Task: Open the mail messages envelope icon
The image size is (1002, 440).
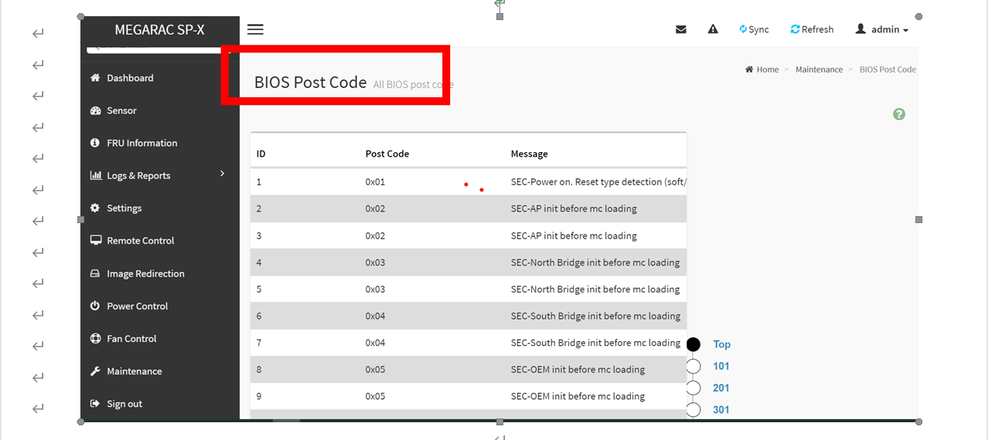Action: 680,29
